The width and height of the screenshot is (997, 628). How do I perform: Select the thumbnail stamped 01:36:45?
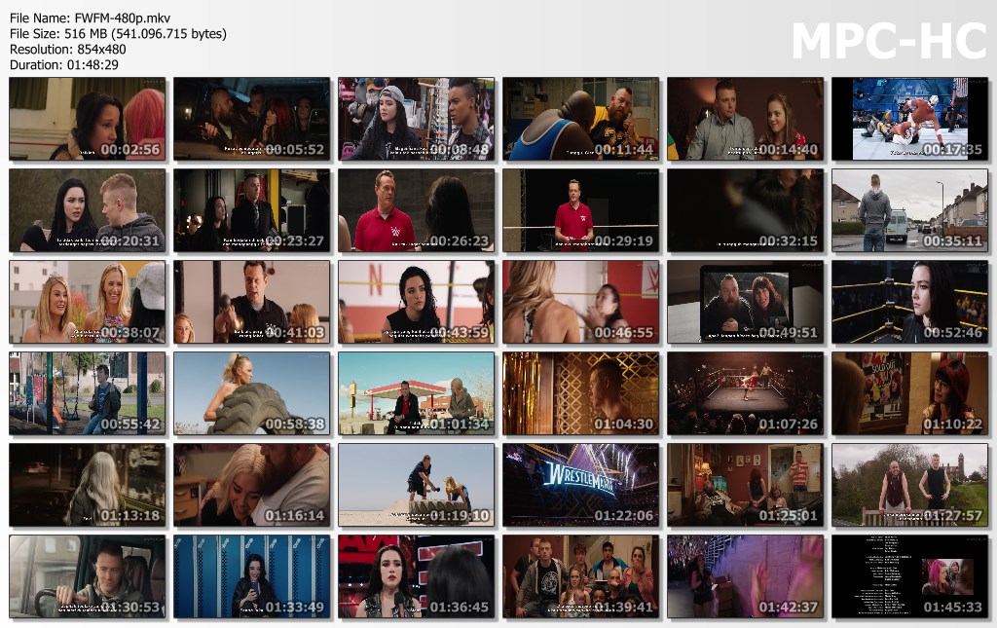(x=417, y=576)
